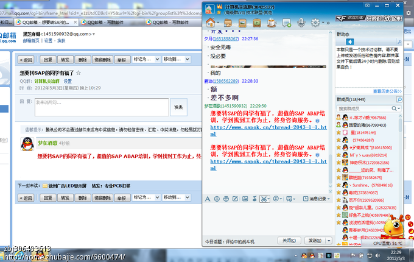Click the volume speaker in system tray
414x262 pixels.
378,255
